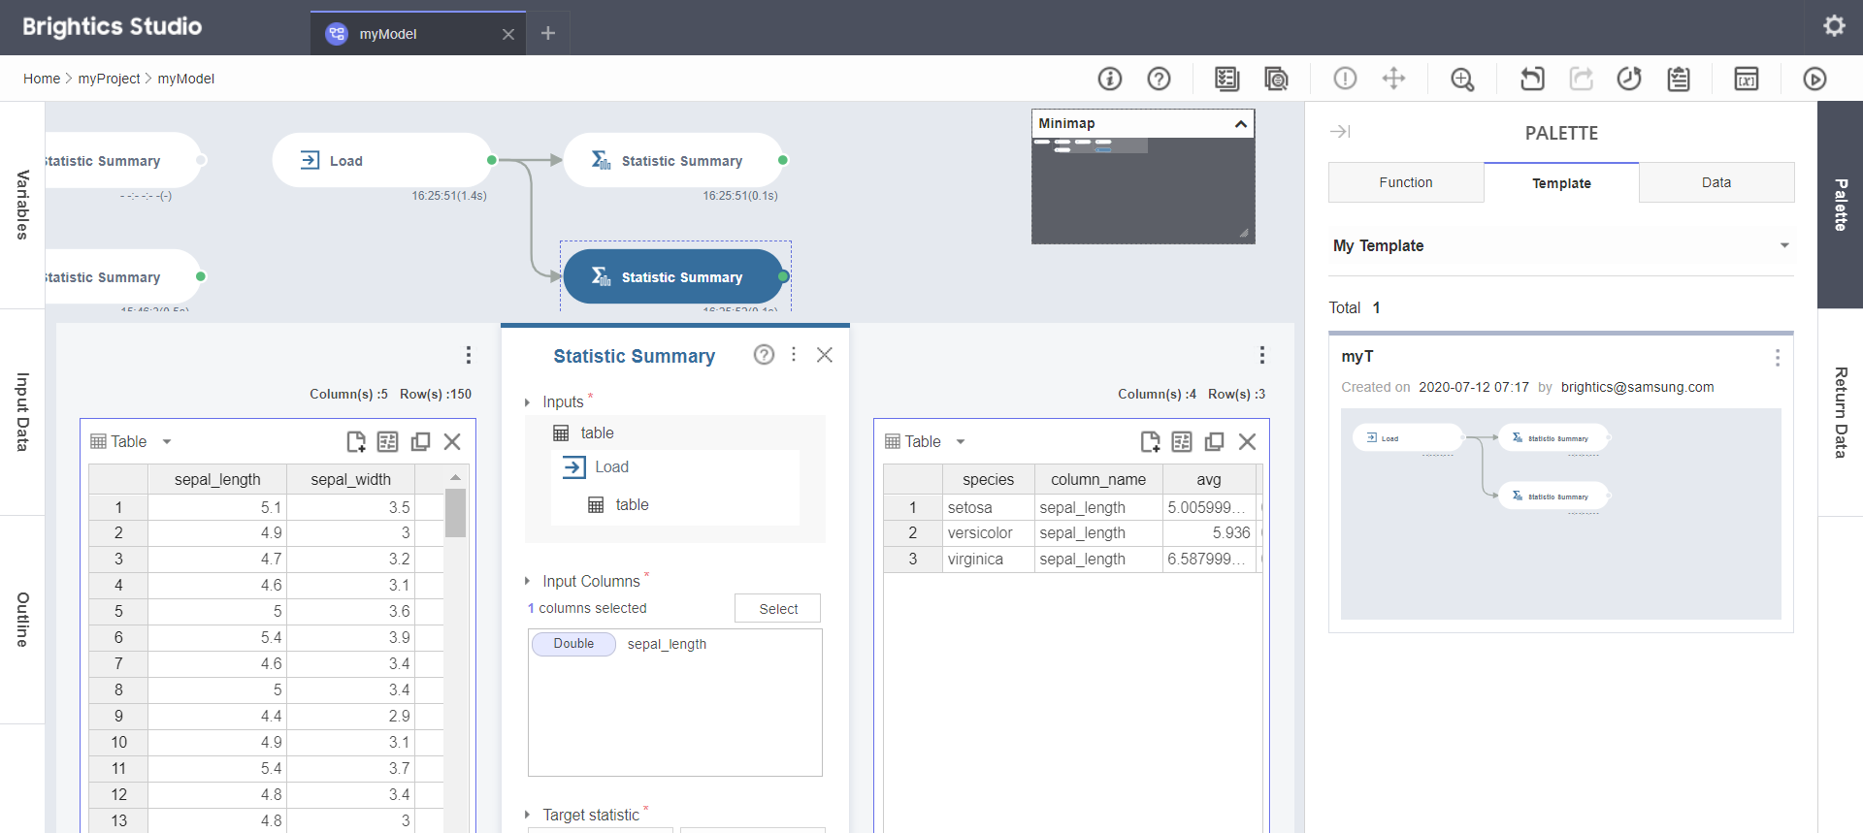Click the input table vertical scrollbar
Viewport: 1863px width, 833px height.
455,513
